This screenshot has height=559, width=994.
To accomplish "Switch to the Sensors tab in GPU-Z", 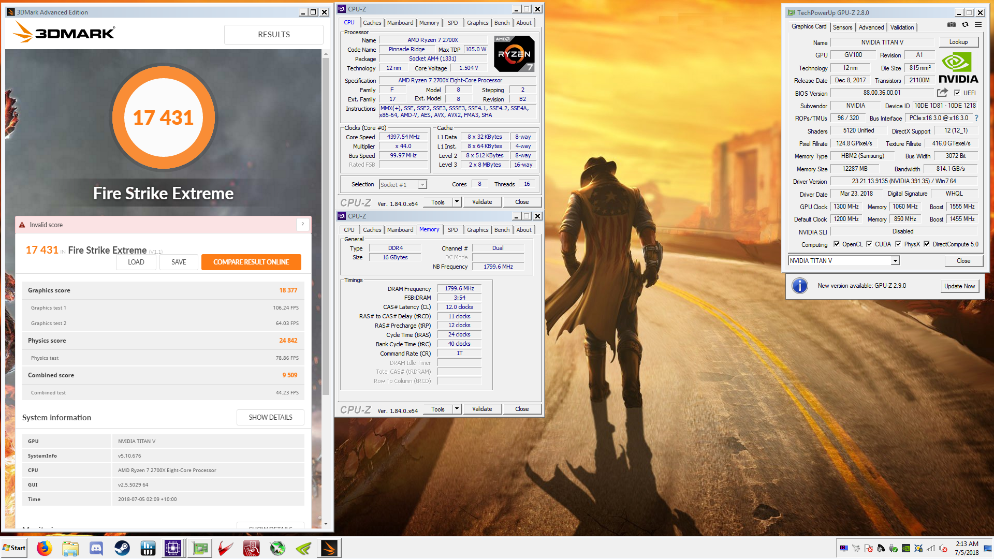I will [x=842, y=27].
